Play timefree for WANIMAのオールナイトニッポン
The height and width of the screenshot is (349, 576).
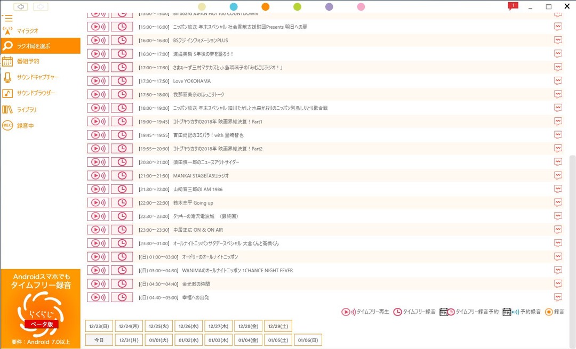pyautogui.click(x=98, y=270)
